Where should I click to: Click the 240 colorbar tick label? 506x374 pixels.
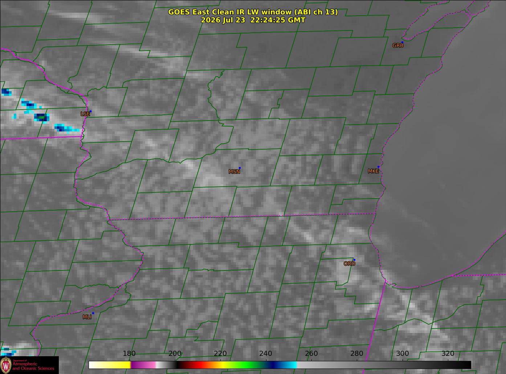(266, 354)
